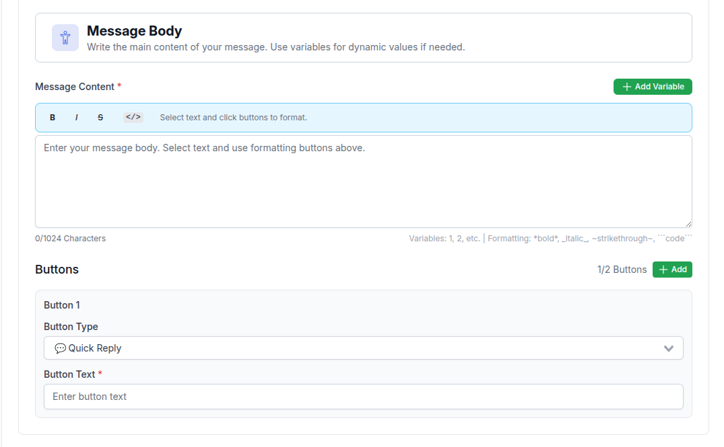Screen dimensions: 724x447
Task: Open the Button Type dropdown
Action: coord(364,348)
